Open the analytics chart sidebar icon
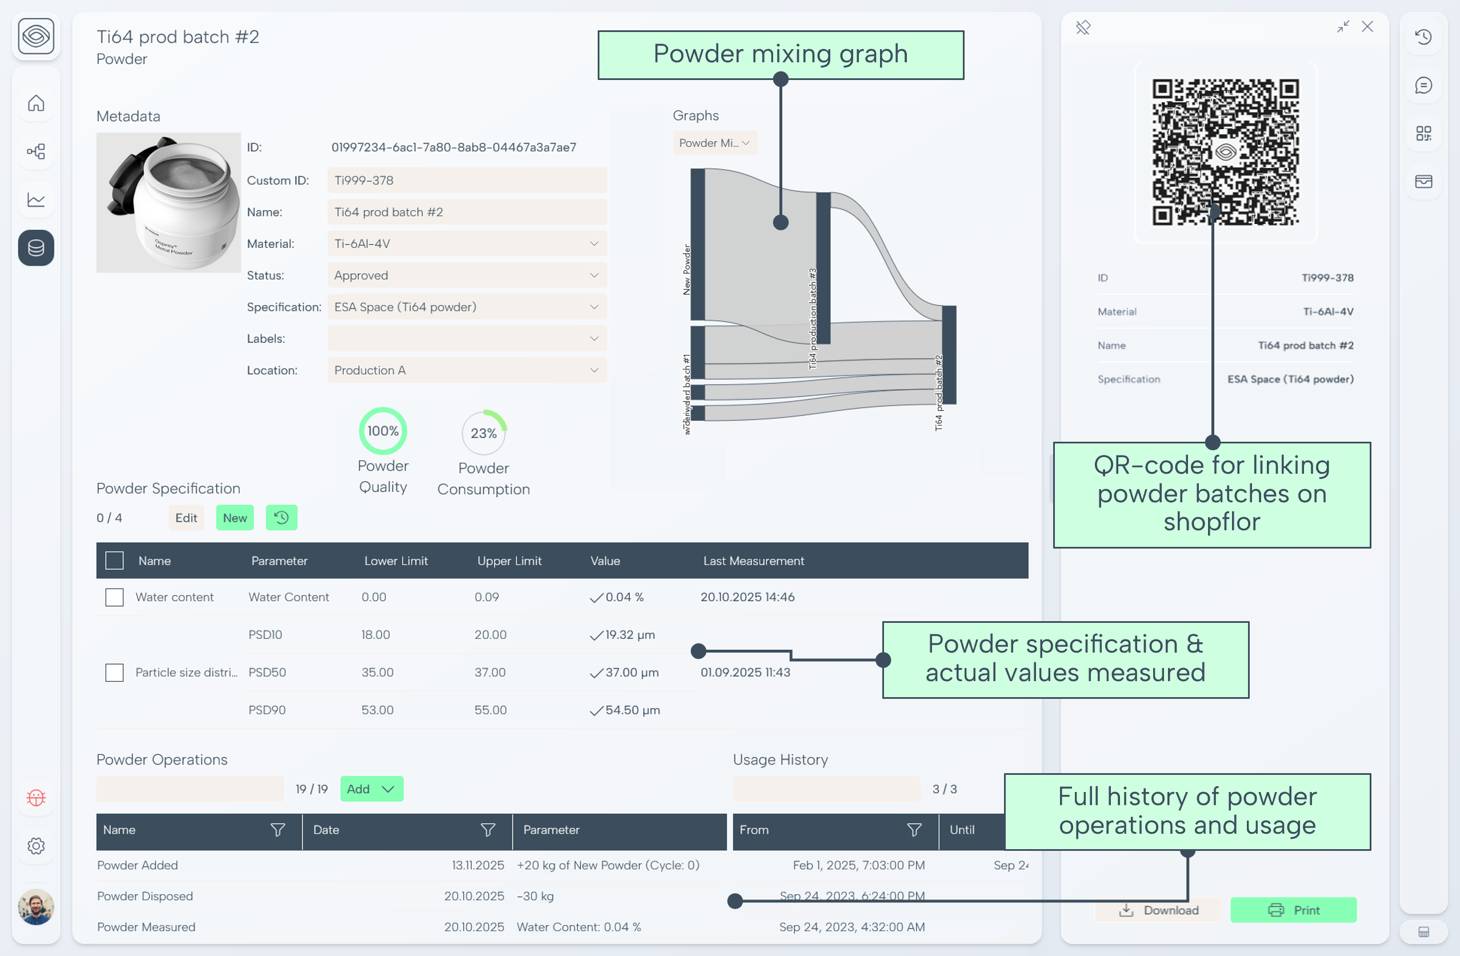The image size is (1460, 956). [x=36, y=199]
